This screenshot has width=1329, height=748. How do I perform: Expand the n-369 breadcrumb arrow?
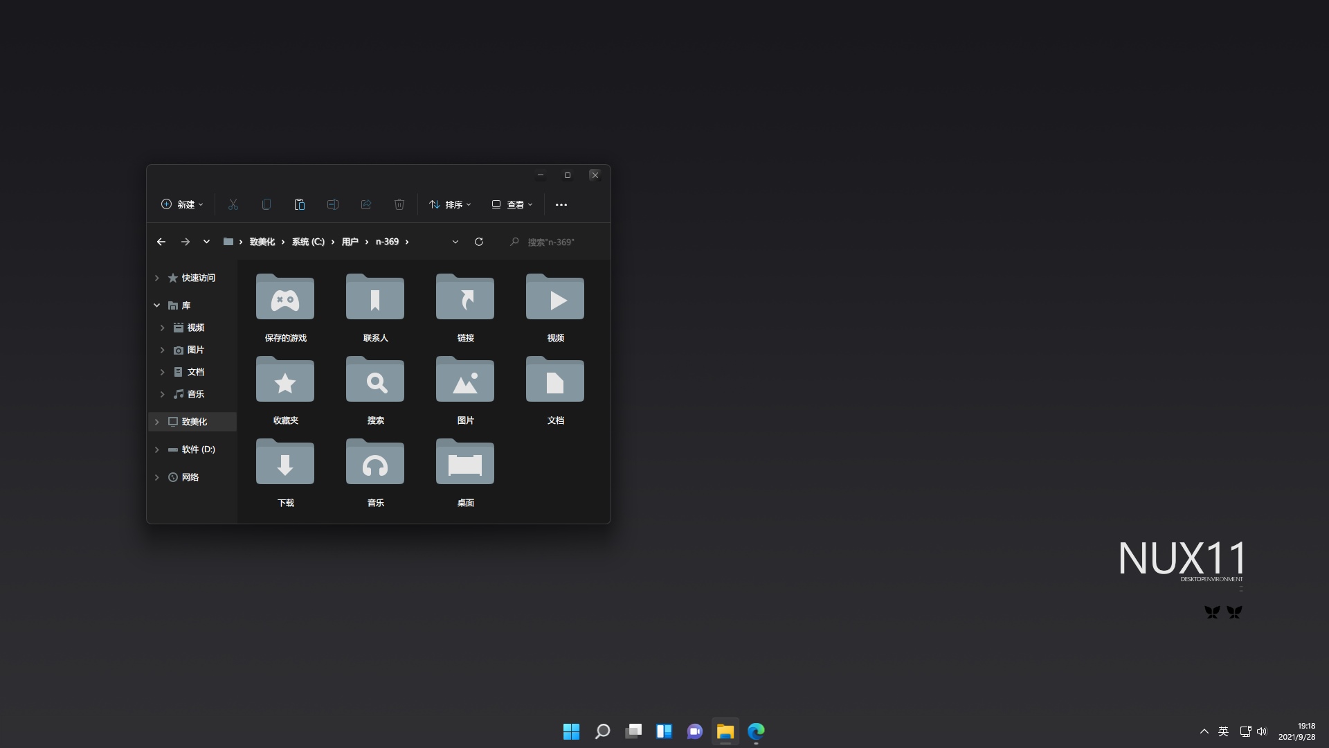click(407, 242)
